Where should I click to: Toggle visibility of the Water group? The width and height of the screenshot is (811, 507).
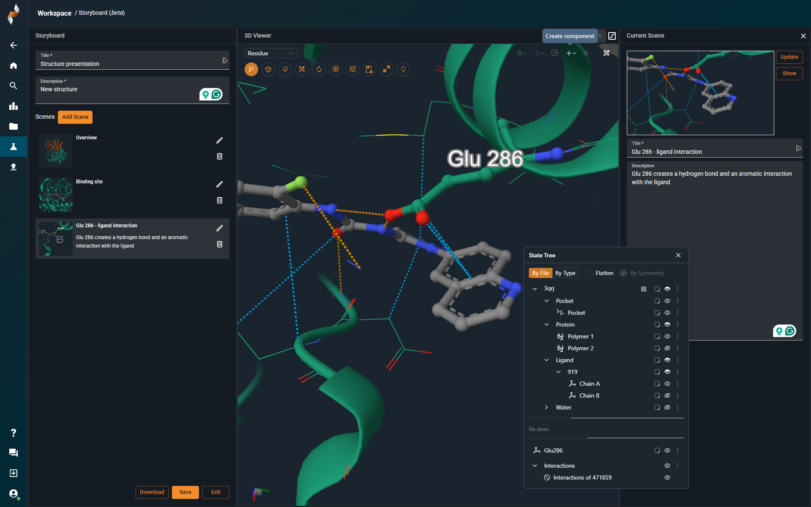(x=667, y=407)
